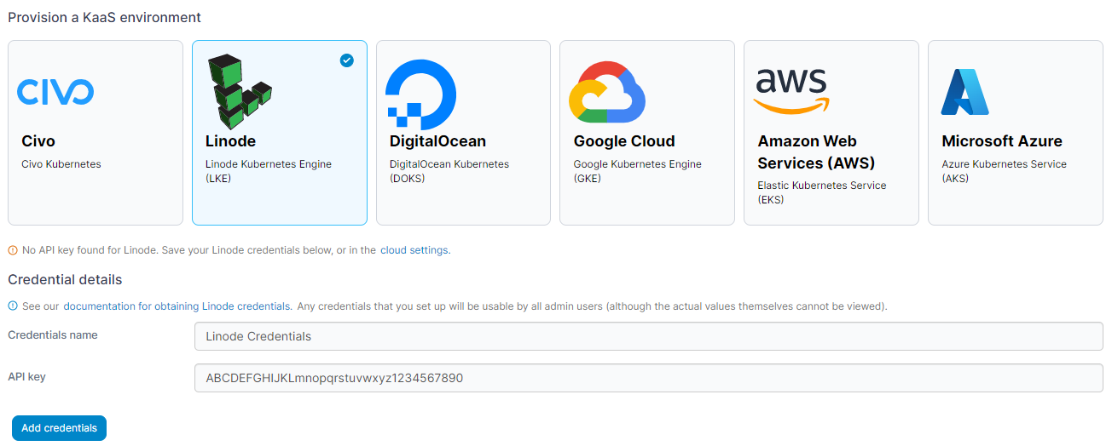Image resolution: width=1112 pixels, height=446 pixels.
Task: Toggle the selected checkmark on Linode card
Action: [x=346, y=60]
